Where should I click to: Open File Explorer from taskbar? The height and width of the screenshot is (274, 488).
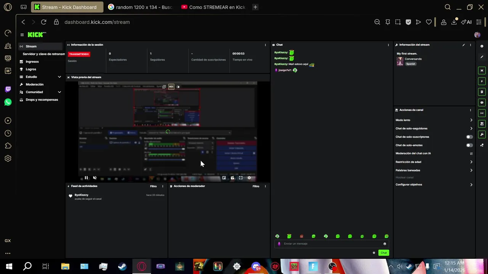coord(65,266)
